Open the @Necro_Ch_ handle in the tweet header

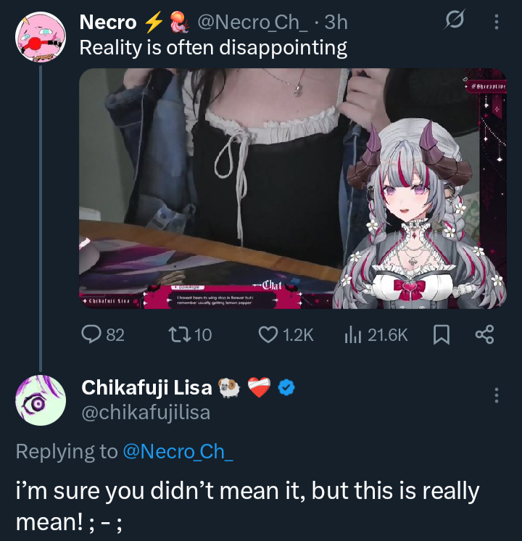pos(252,22)
